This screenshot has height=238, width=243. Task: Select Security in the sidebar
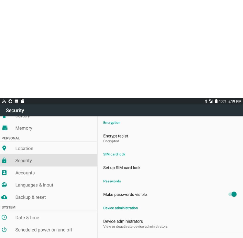pyautogui.click(x=49, y=160)
